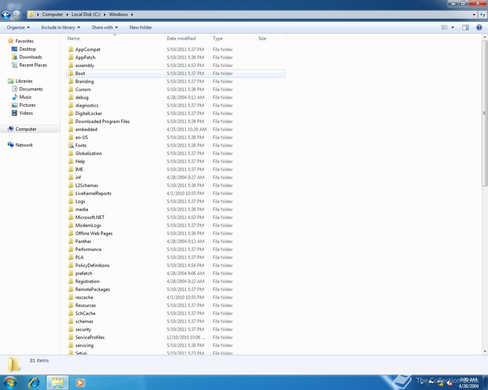
Task: Select the prefetch folder icon
Action: 71,273
